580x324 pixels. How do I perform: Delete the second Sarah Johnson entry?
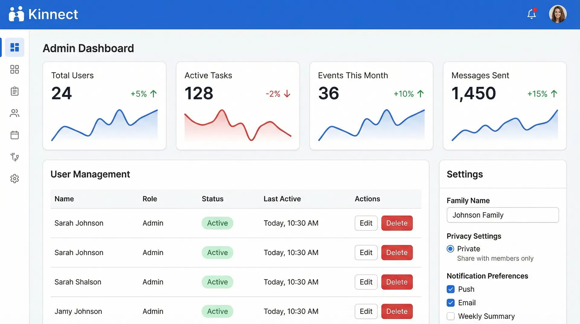pos(397,252)
